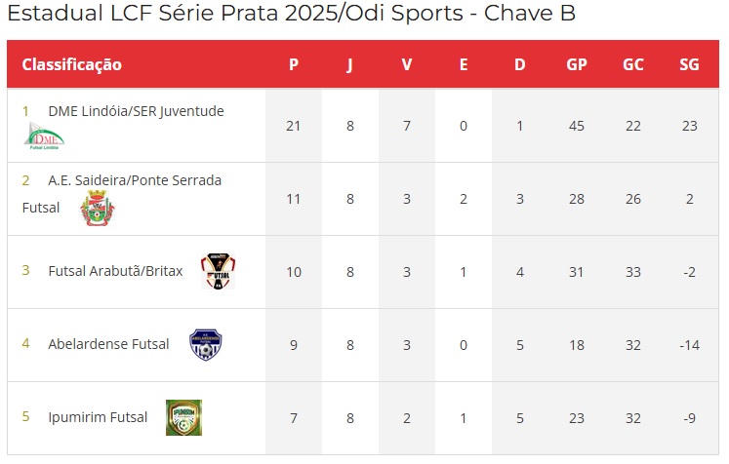This screenshot has height=464, width=729.
Task: Select Futsal Arabutã/Britax team name
Action: [x=115, y=271]
